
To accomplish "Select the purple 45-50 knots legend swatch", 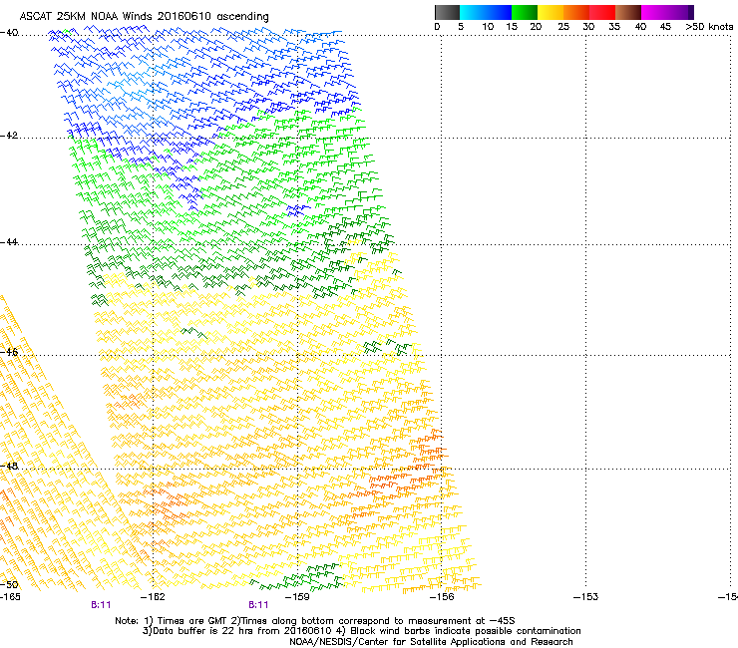I will pyautogui.click(x=680, y=12).
